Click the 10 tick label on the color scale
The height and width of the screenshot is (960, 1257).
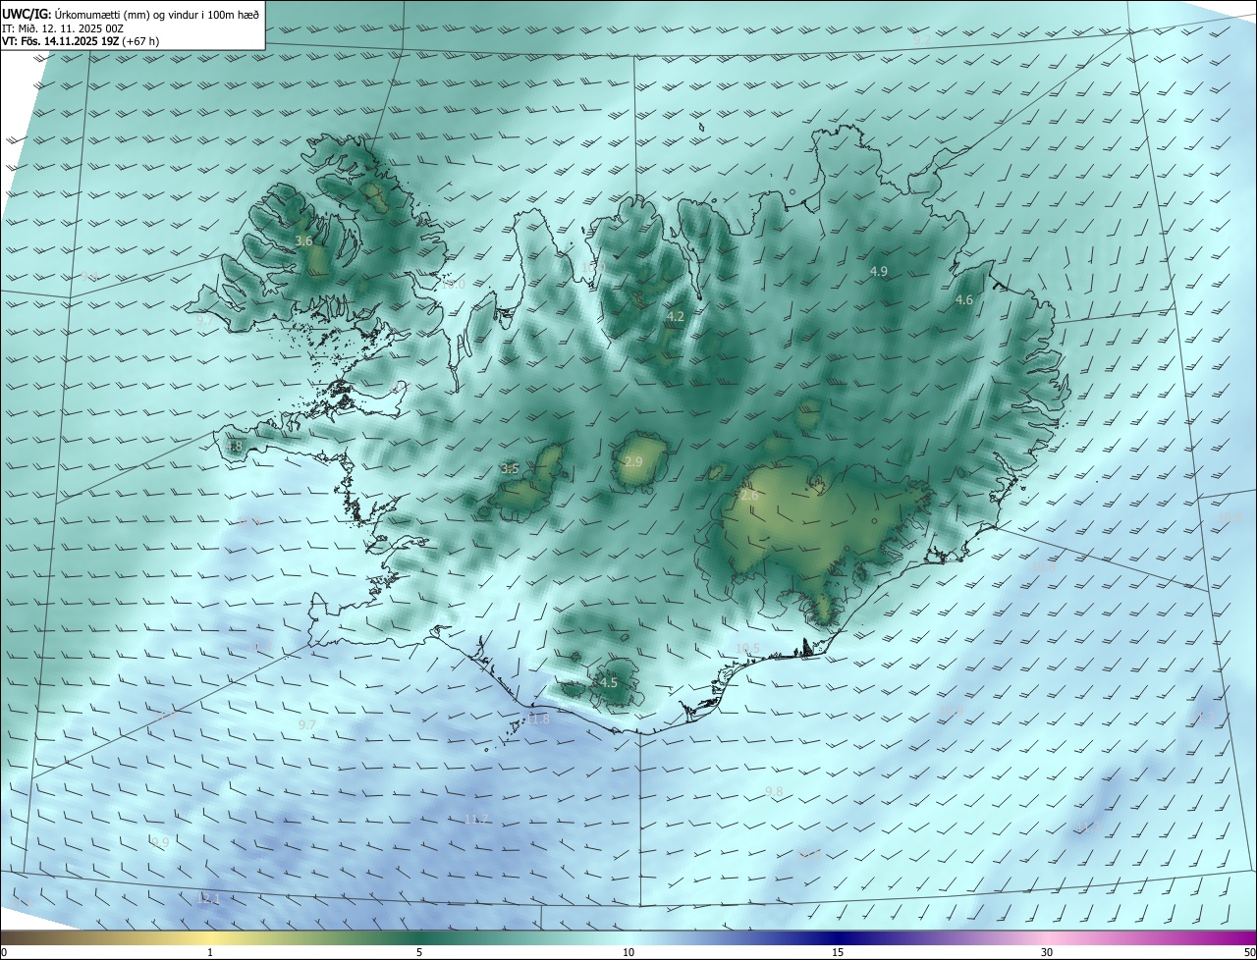(x=628, y=952)
